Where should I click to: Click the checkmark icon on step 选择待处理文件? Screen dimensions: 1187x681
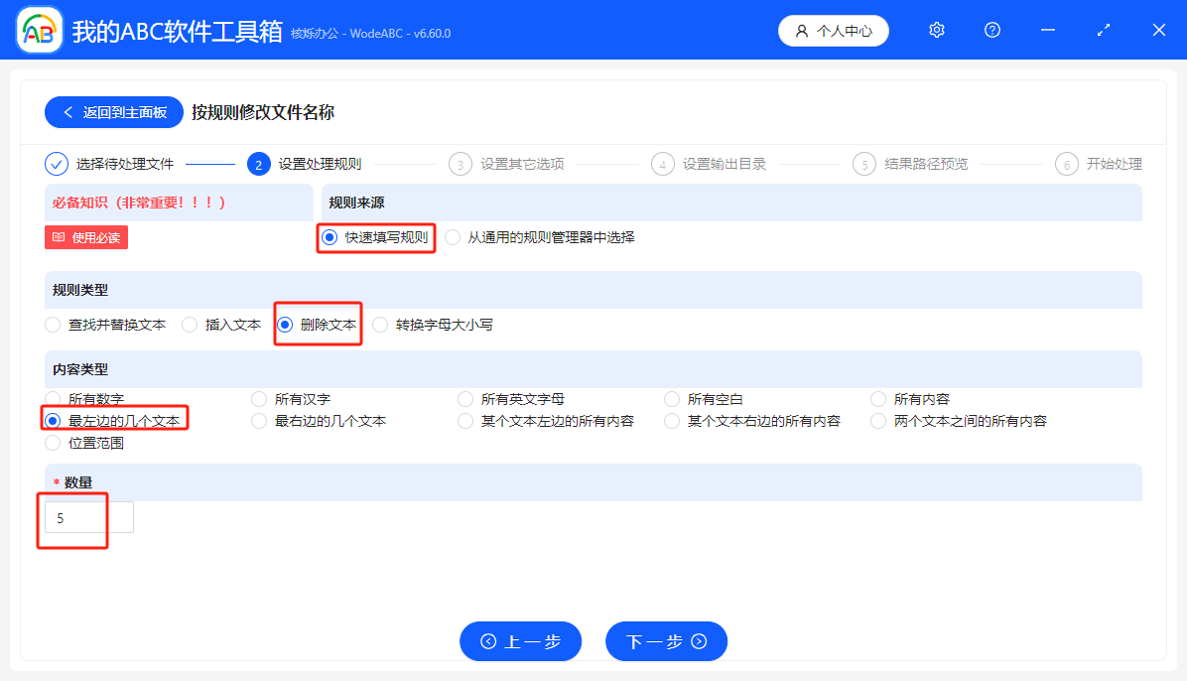click(x=57, y=163)
